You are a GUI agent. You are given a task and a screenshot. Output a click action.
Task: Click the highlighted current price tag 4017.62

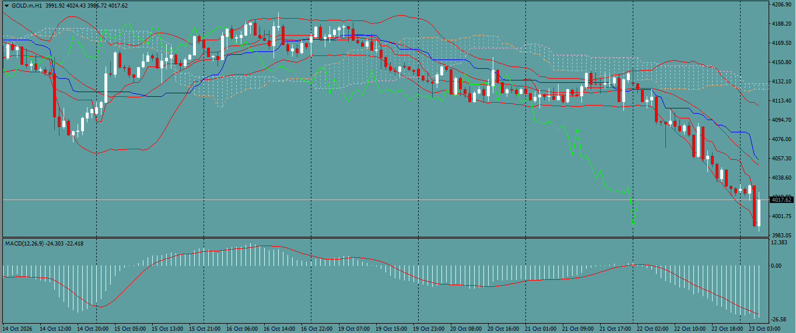(781, 200)
